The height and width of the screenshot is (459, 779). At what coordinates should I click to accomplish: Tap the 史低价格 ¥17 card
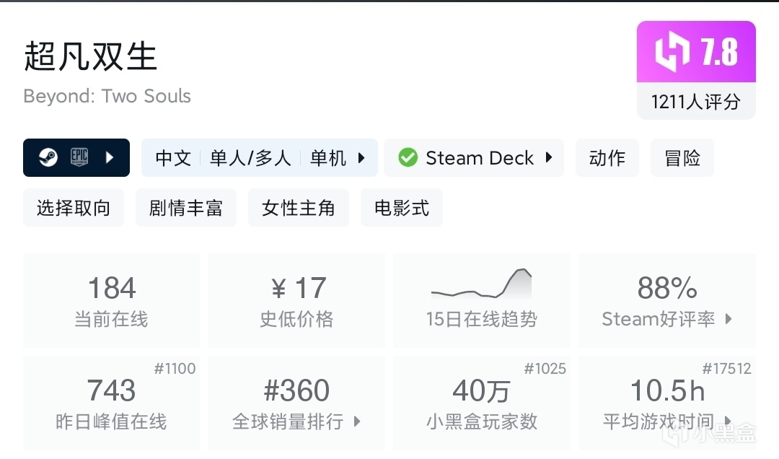(296, 300)
